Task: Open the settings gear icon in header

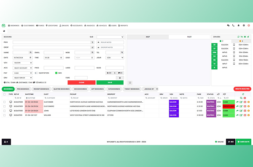Action: [x=244, y=25]
